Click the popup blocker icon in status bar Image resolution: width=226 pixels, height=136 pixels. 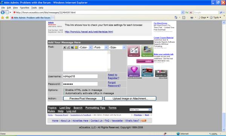pyautogui.click(x=165, y=134)
